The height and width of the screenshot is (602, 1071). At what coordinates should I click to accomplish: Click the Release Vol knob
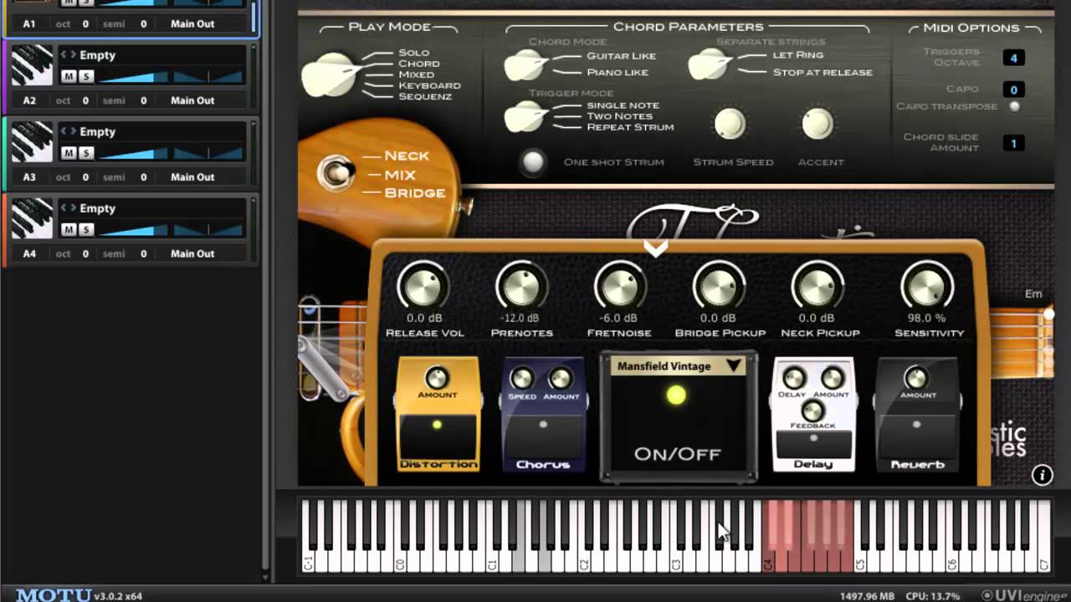423,288
